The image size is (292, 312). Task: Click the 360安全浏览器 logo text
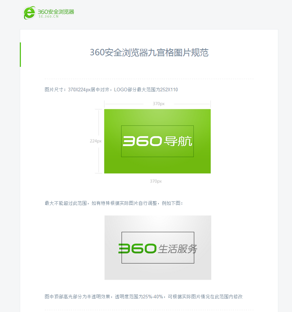[x=56, y=12]
